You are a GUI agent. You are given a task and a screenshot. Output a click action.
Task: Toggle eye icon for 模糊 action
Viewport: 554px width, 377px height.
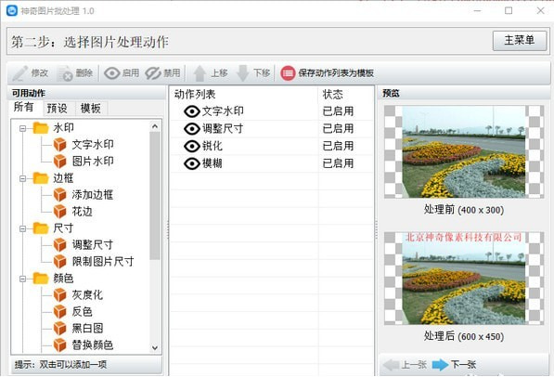192,163
